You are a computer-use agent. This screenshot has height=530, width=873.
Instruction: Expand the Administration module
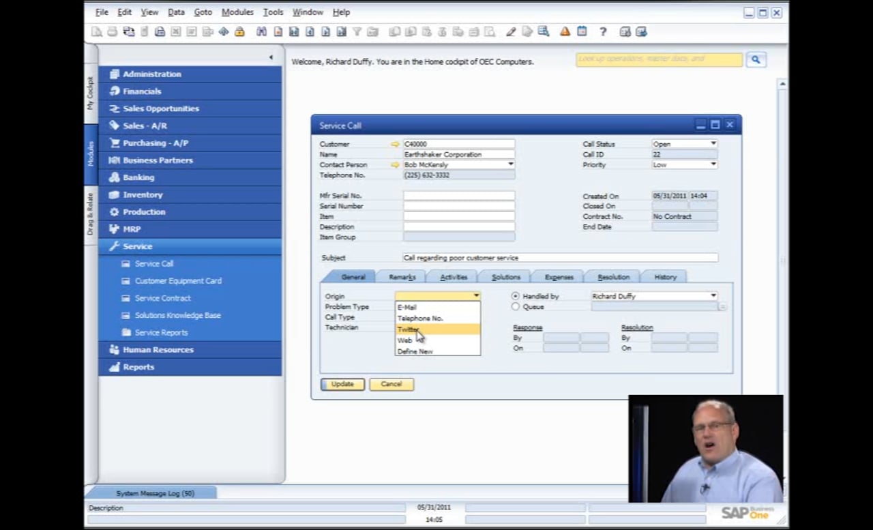[x=190, y=74]
